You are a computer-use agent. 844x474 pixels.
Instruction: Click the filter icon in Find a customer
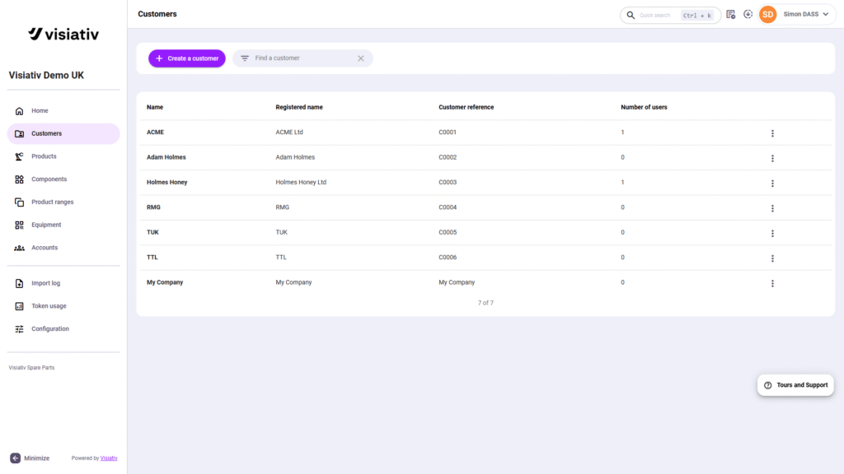pyautogui.click(x=245, y=58)
